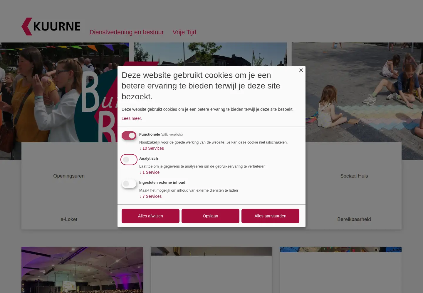Close the cookie dialog with the X

click(301, 70)
